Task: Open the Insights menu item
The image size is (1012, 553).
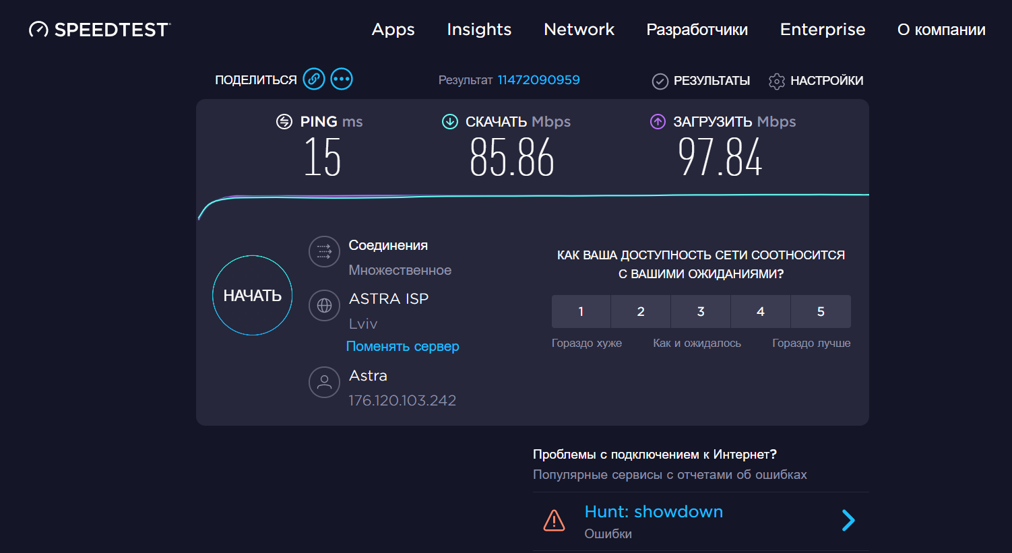Action: (479, 30)
